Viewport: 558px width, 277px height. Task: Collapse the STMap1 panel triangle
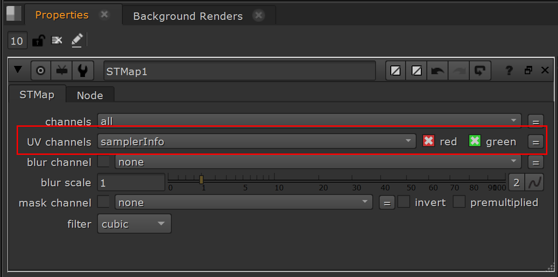(18, 70)
